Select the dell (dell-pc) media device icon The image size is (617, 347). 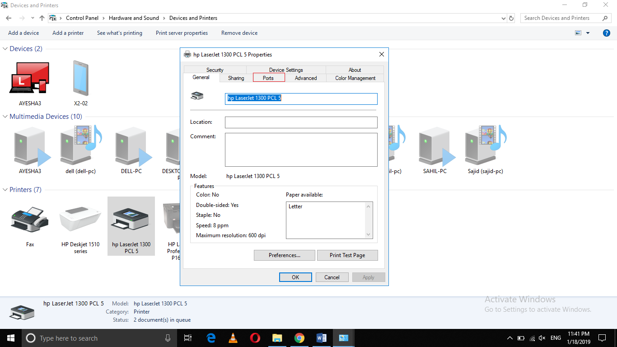80,147
